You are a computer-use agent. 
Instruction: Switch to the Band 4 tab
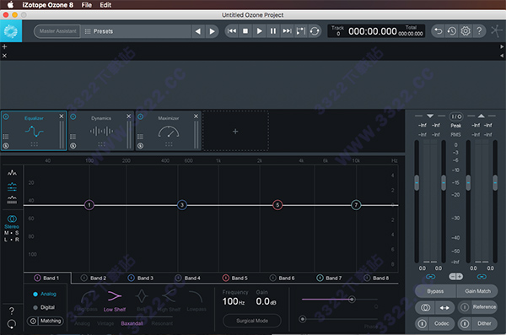tap(192, 278)
